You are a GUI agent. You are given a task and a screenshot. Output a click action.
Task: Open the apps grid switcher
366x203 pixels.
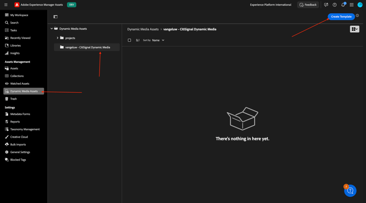click(x=351, y=5)
